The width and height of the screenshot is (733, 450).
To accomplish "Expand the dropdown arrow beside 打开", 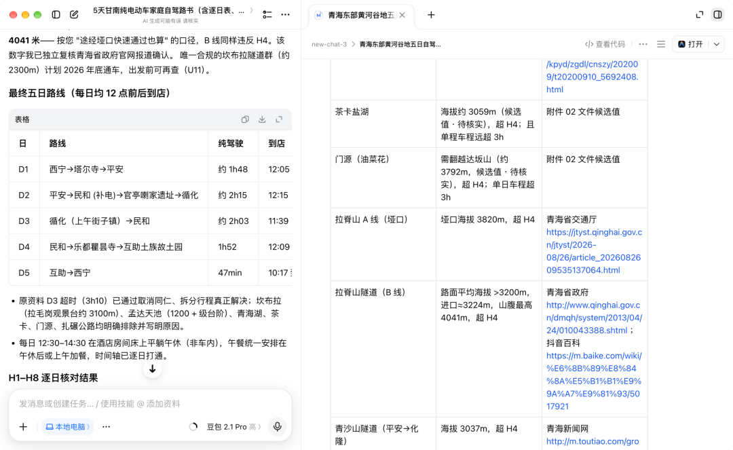I will tap(717, 44).
